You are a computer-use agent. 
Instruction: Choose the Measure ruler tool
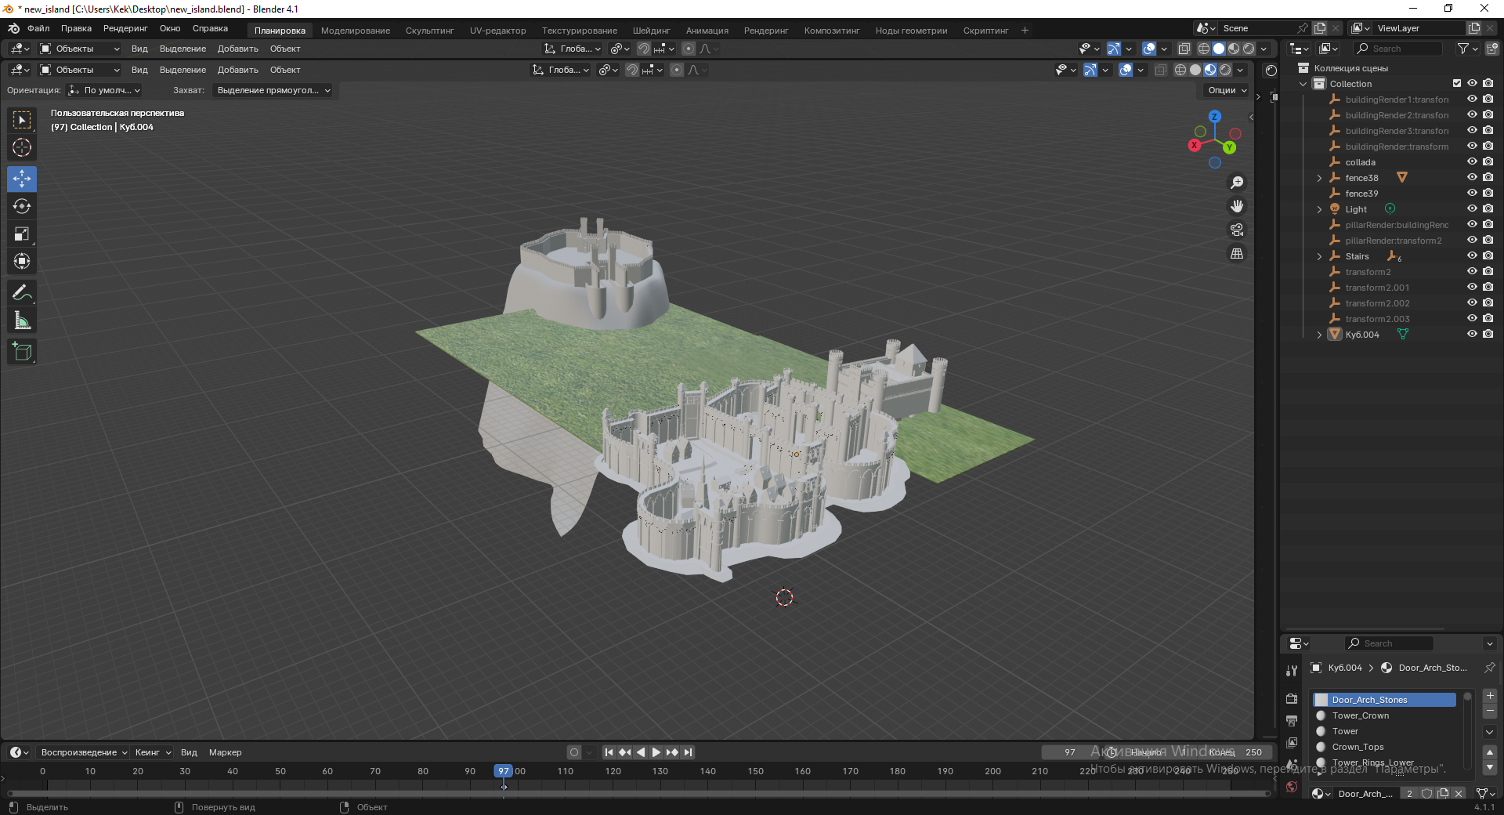coord(22,321)
